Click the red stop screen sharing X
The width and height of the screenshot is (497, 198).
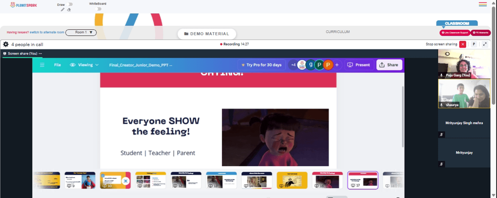click(463, 44)
